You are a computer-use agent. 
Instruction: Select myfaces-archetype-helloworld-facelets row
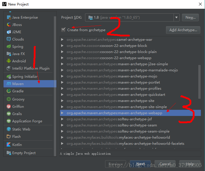(x=130, y=144)
